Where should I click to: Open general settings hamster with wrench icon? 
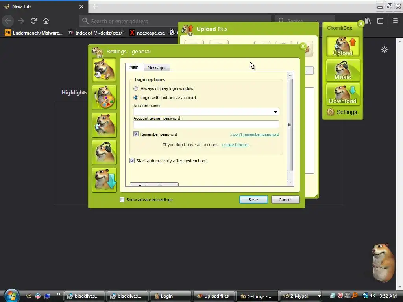pyautogui.click(x=104, y=70)
